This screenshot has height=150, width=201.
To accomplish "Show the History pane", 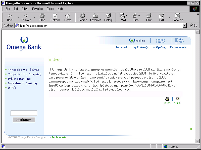I will tap(108, 17).
